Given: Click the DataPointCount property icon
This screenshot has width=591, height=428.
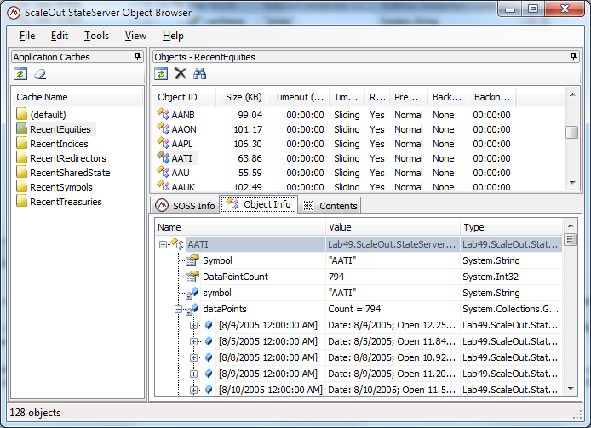Looking at the screenshot, I should click(192, 277).
